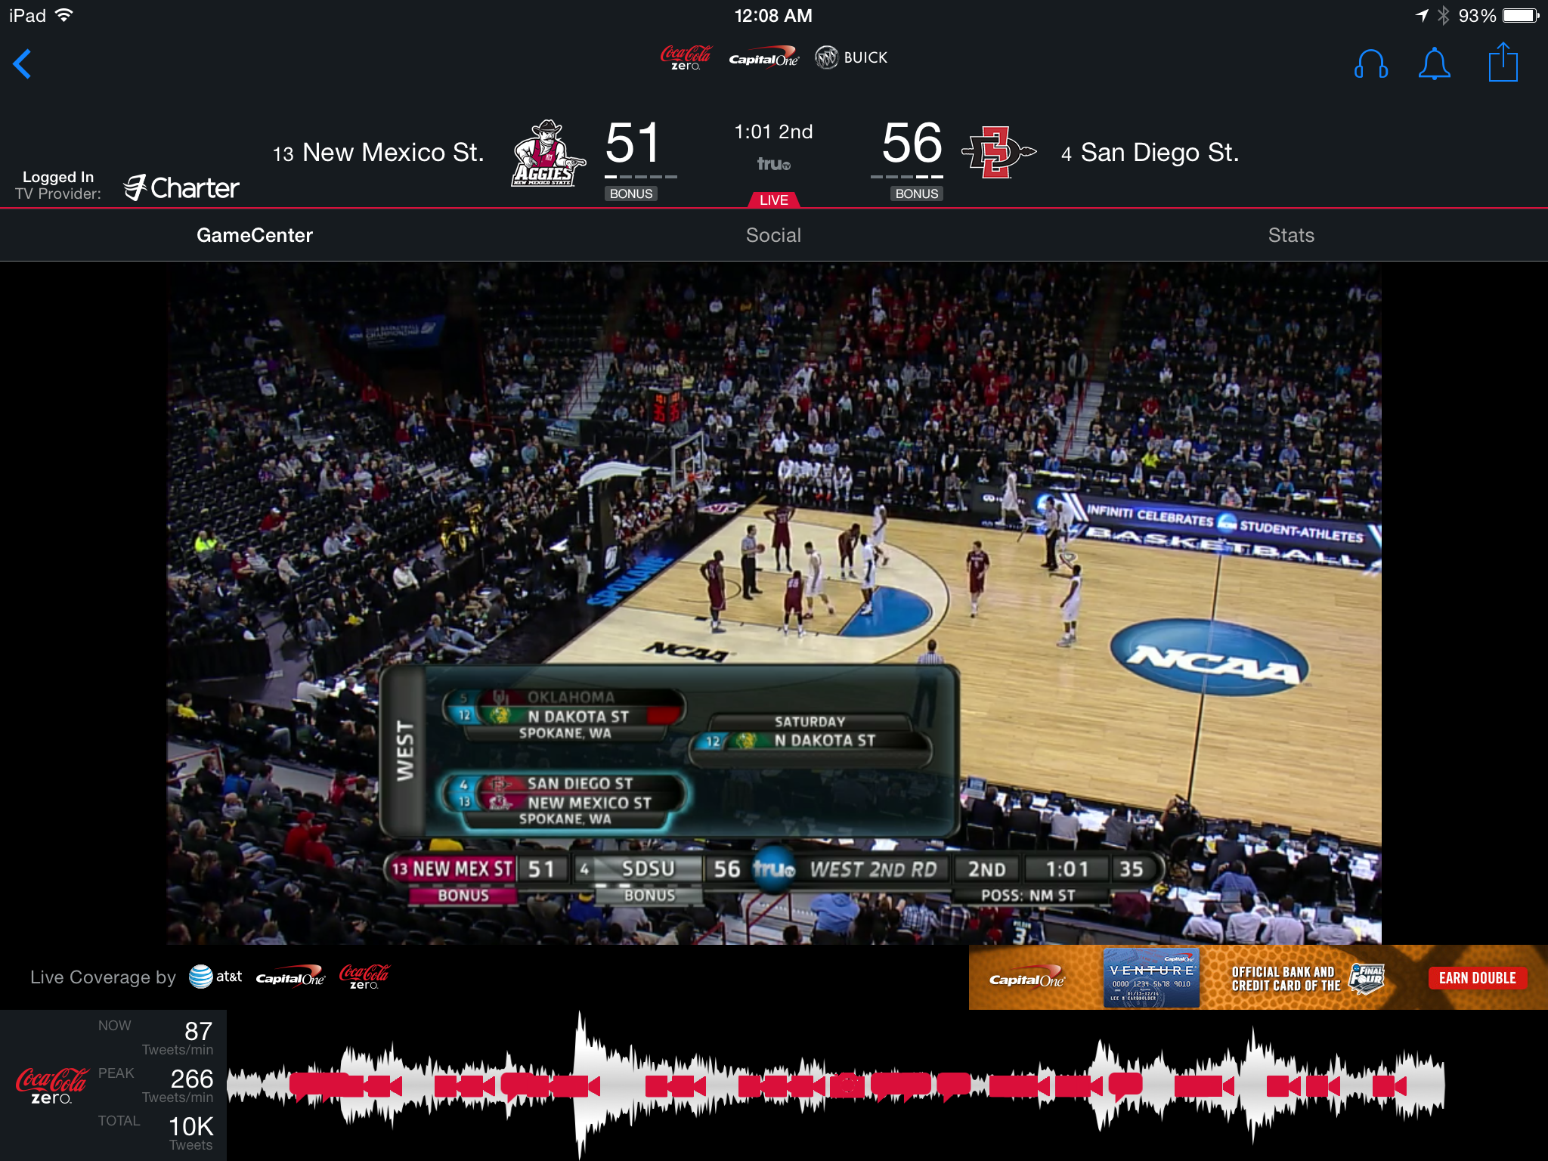Tap the red LIVE indicator
Screen dimensions: 1548x1161
click(x=773, y=200)
